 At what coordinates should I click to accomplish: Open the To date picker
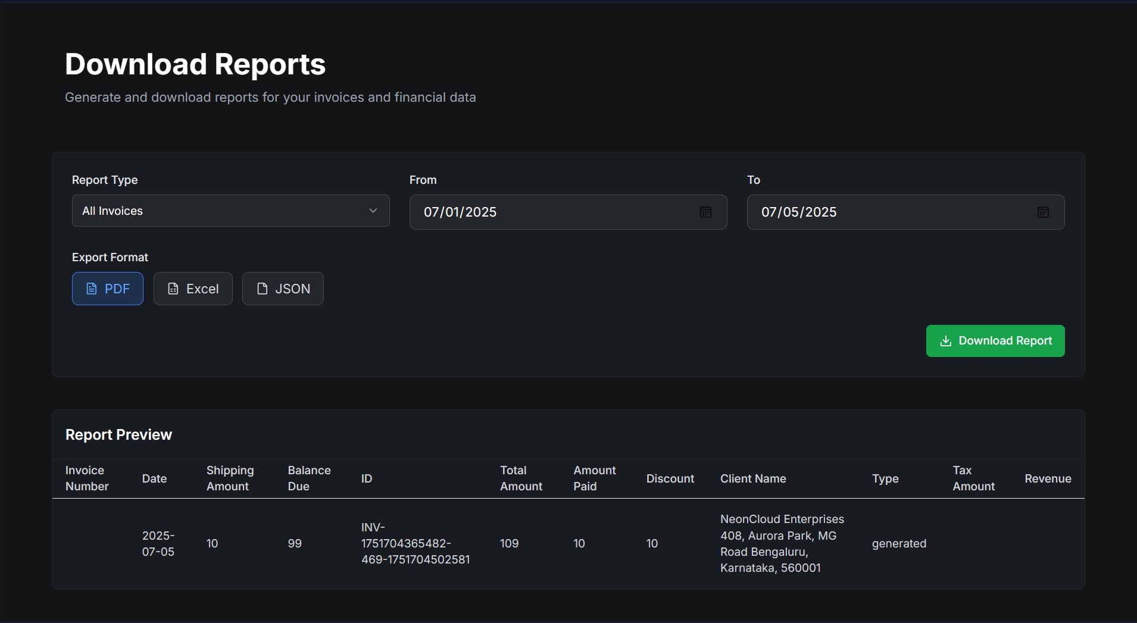[x=905, y=212]
